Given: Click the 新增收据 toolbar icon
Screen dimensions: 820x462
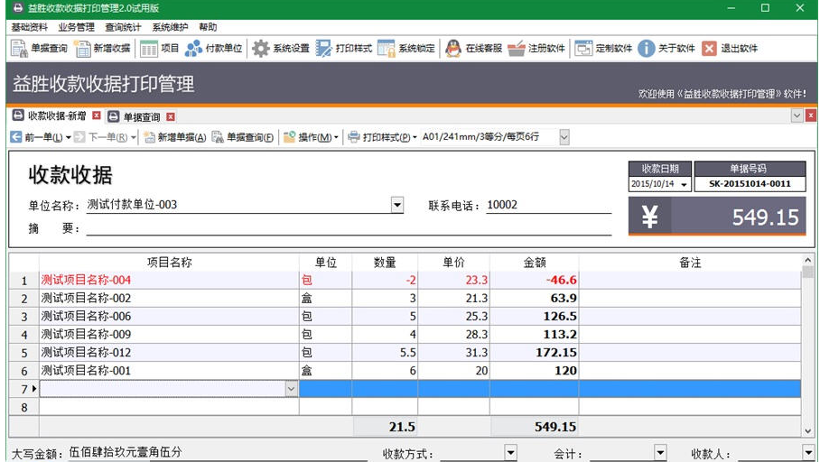Looking at the screenshot, I should 103,49.
